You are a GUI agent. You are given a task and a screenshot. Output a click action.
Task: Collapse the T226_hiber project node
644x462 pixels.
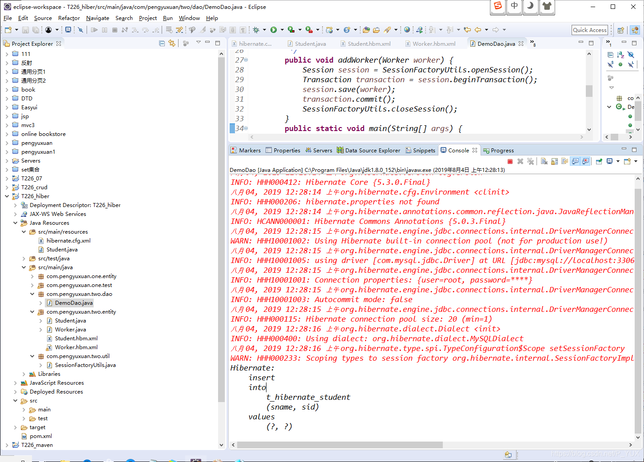click(7, 196)
